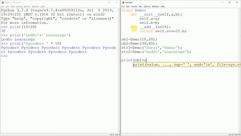The width and height of the screenshot is (241, 136).
Task: Click the print call tip tooltip
Action: click(x=187, y=65)
